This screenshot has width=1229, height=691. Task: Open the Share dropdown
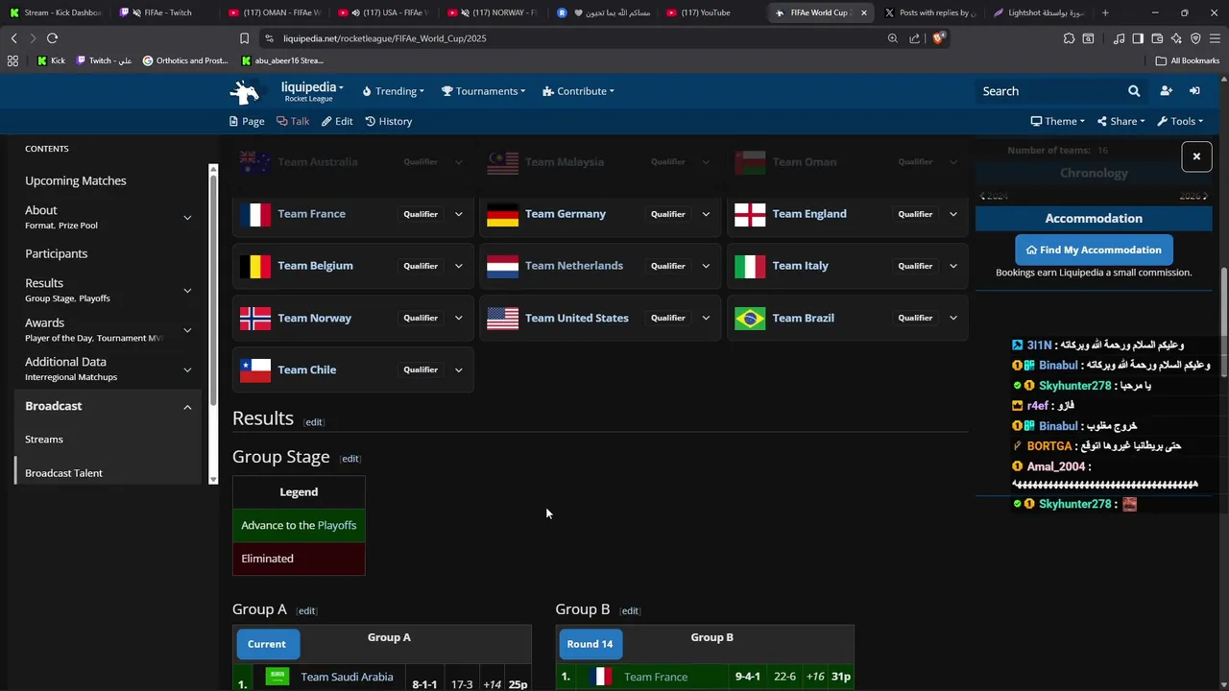tap(1121, 121)
